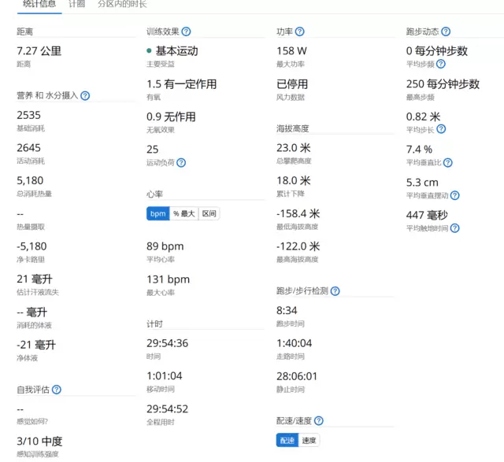Screen dimensions: 504x462
Task: Click help icon beside 训练效果 heading
Action: [x=186, y=32]
